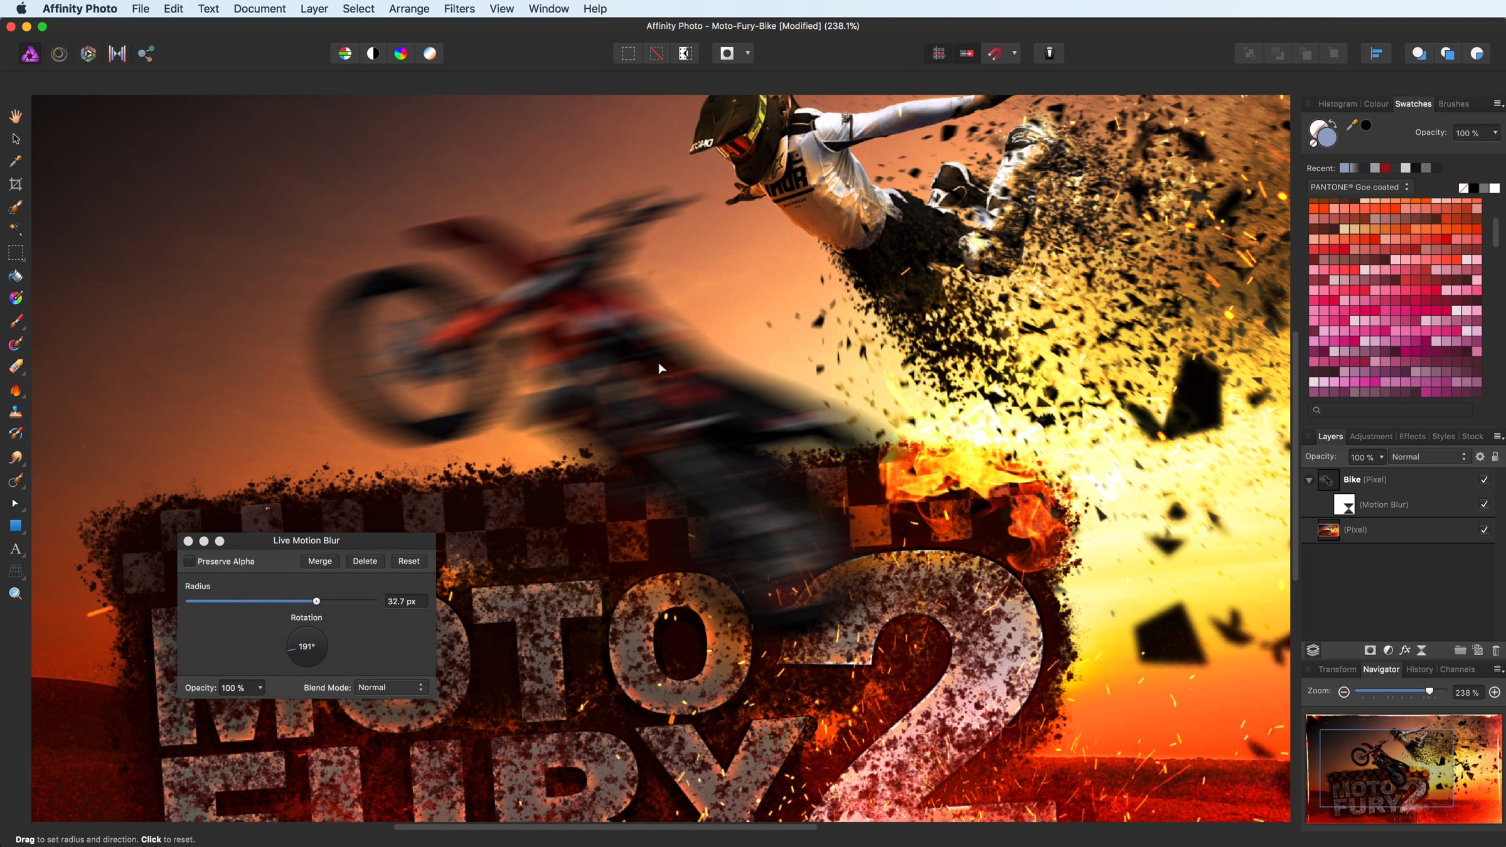The image size is (1506, 847).
Task: Switch to the Liquify Persona icon
Action: tap(59, 54)
